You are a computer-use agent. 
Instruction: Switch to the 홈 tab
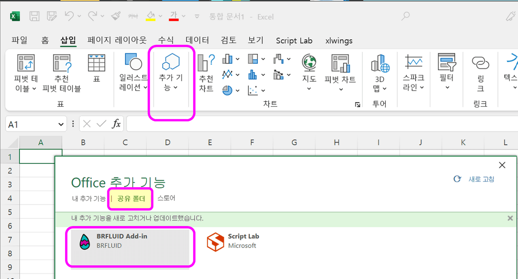pos(45,40)
